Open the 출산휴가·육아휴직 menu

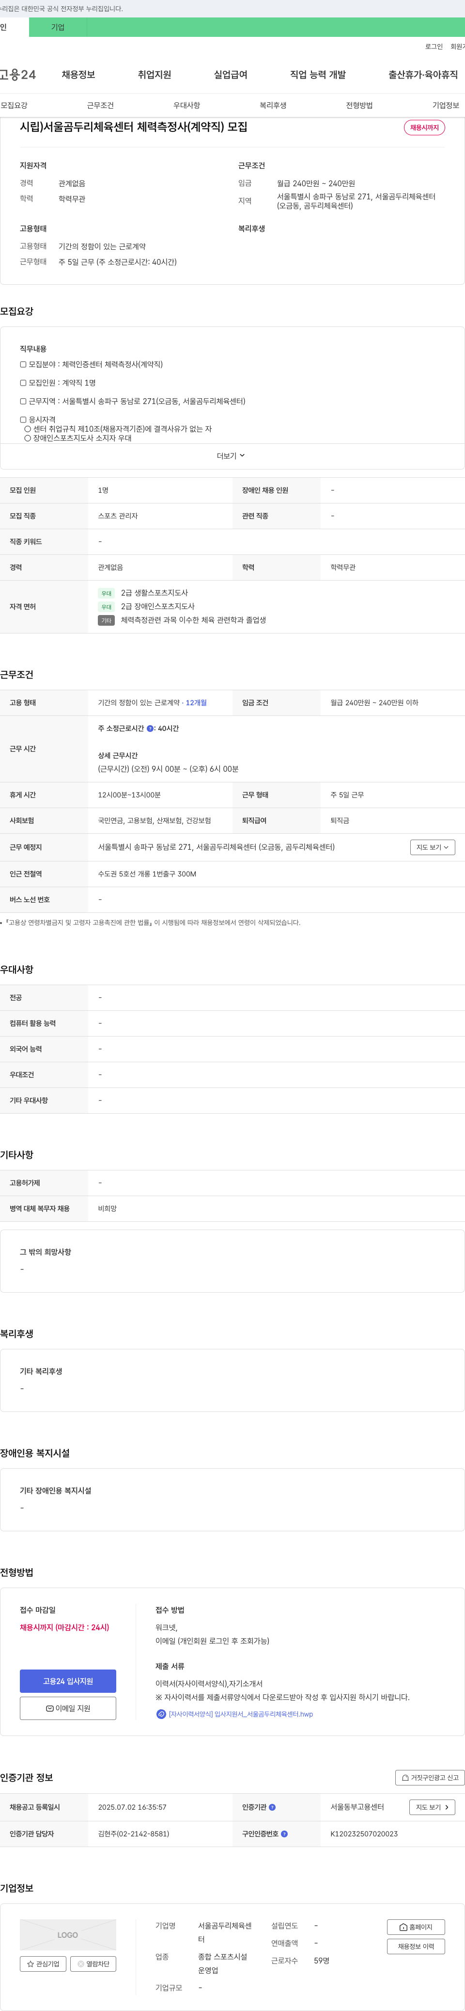pyautogui.click(x=423, y=75)
